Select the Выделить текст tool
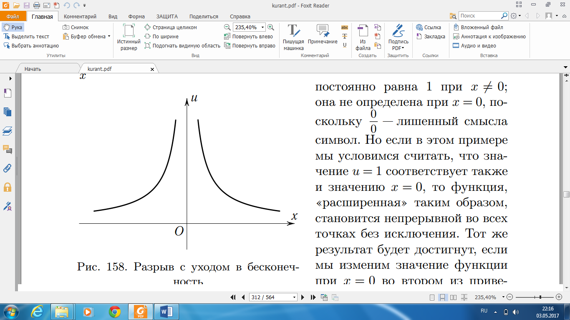The image size is (570, 320). tap(26, 36)
